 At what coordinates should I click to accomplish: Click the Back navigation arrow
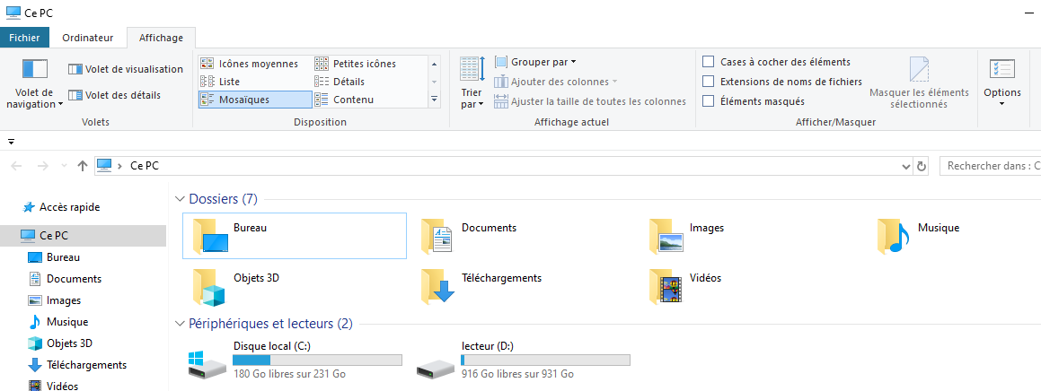pyautogui.click(x=17, y=166)
